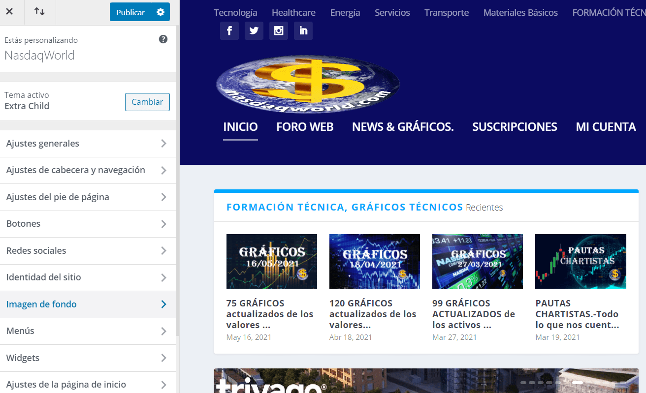Open publish settings gear icon
The width and height of the screenshot is (646, 393).
(x=161, y=12)
